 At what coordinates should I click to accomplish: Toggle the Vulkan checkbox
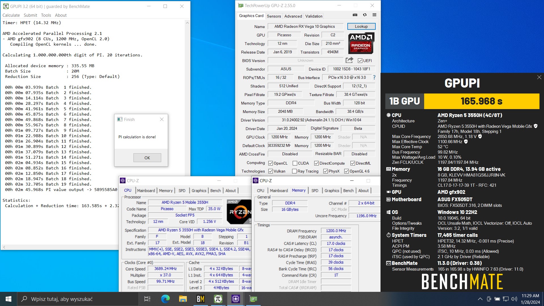point(271,171)
